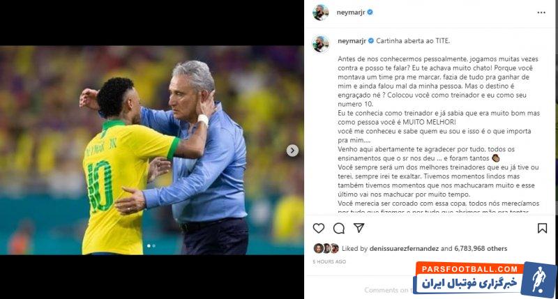Open comments using speech bubble icon
558x299 pixels.
click(339, 228)
